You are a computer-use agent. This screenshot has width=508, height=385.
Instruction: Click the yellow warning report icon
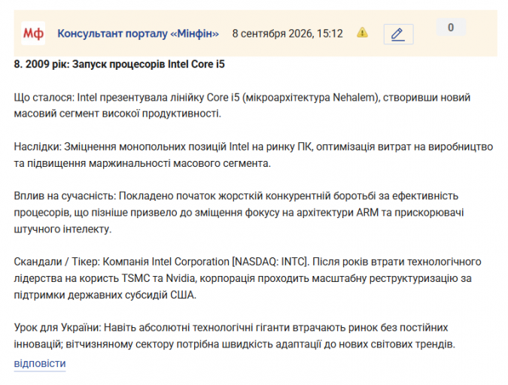tap(362, 32)
